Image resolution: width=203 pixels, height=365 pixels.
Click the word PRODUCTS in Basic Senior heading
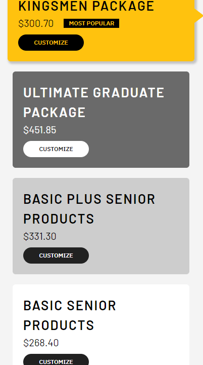(59, 325)
